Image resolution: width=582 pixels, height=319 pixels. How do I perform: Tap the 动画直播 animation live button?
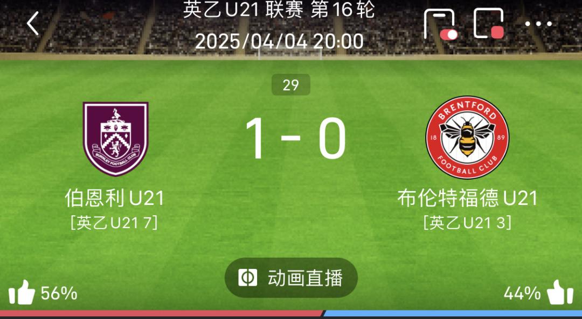tap(291, 278)
